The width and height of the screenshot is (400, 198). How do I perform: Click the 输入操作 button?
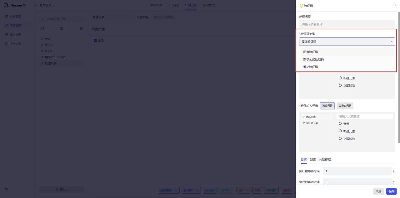210,190
